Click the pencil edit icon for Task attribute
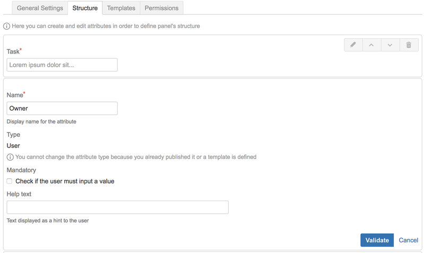Viewport: 424px width, 253px height. [353, 45]
